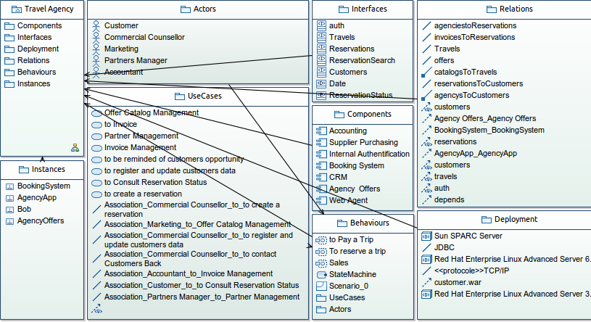Select the Web Agent component
Image resolution: width=591 pixels, height=322 pixels.
(342, 201)
